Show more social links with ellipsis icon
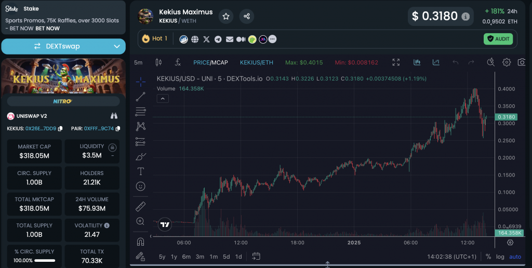The width and height of the screenshot is (532, 268). click(272, 39)
